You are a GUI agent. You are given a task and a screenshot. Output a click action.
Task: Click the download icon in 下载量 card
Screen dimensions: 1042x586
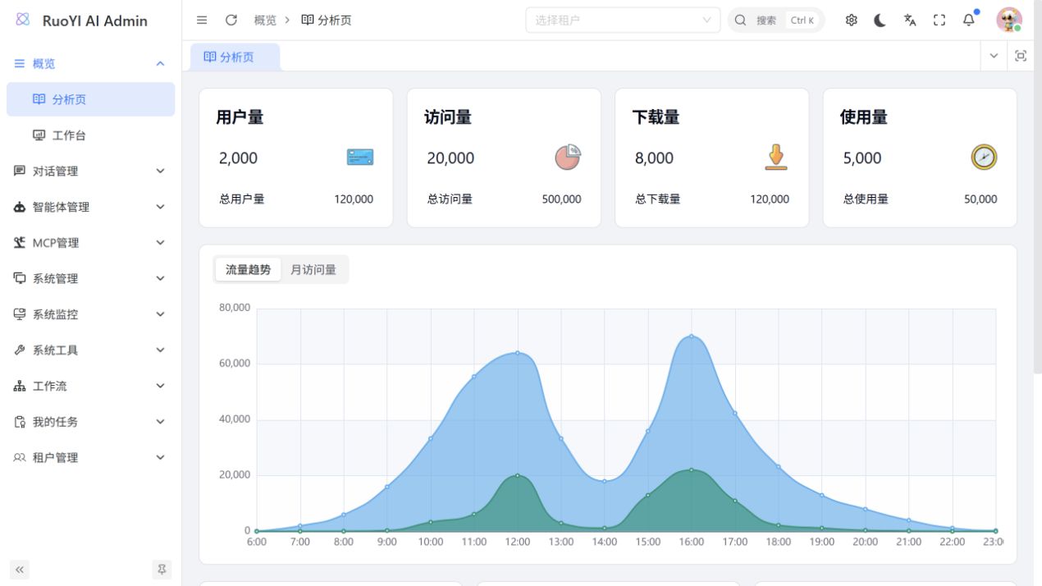pos(775,157)
